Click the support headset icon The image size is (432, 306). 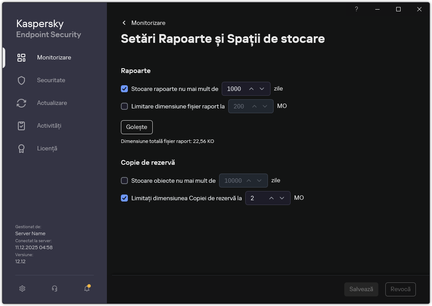click(54, 289)
